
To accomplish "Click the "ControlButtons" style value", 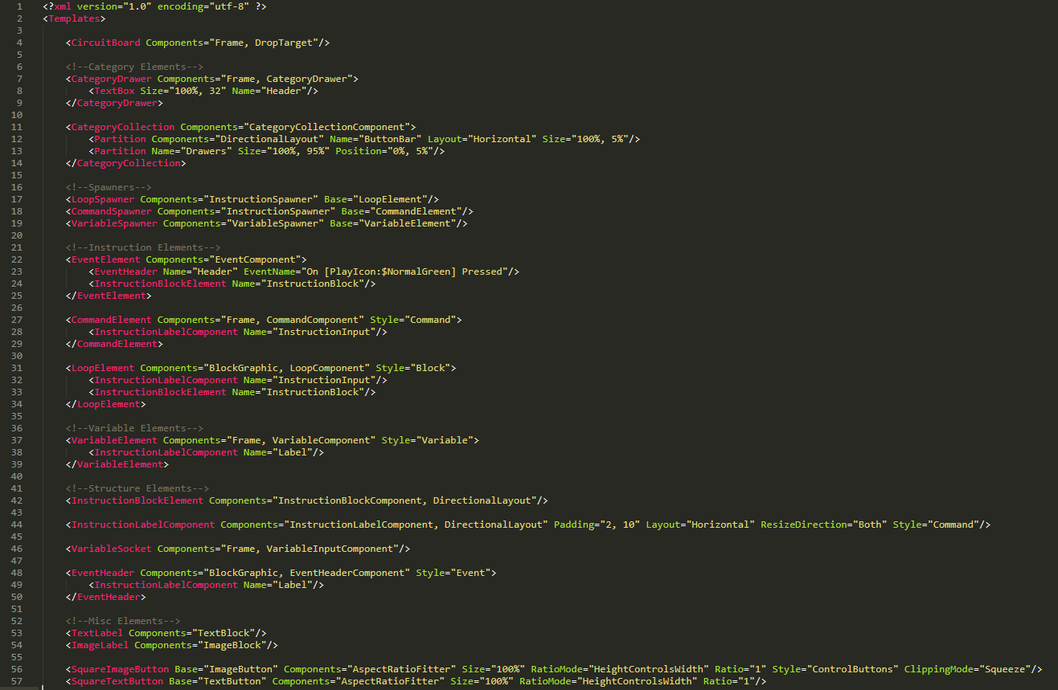I will click(852, 669).
